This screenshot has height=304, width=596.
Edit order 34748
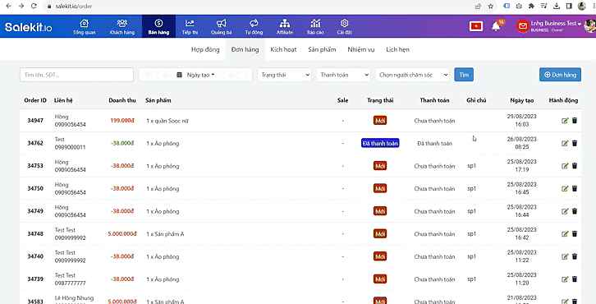[x=565, y=234]
